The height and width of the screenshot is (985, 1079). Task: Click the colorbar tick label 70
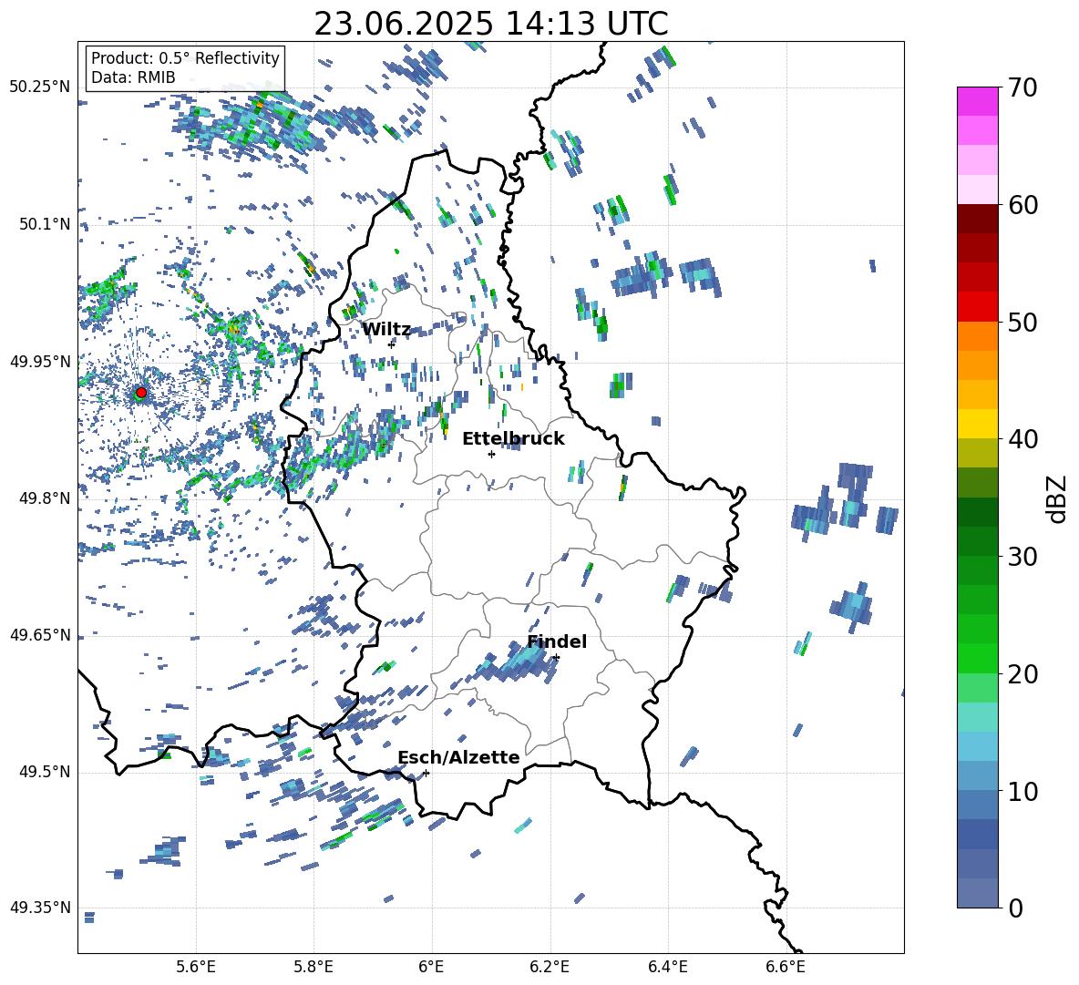1022,87
